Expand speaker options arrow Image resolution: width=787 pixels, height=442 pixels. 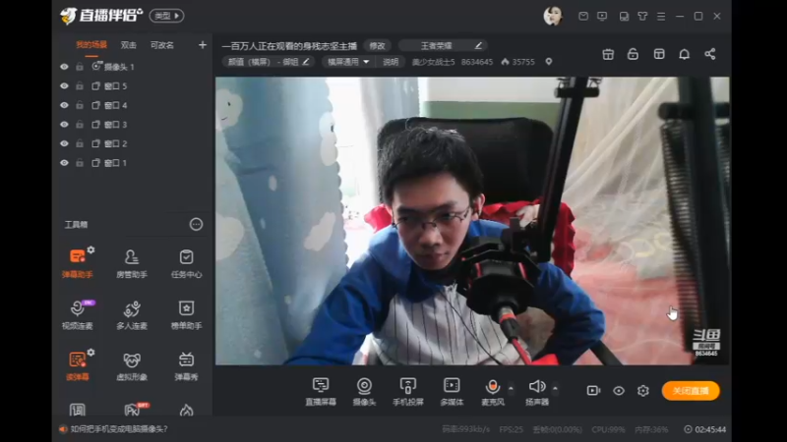[555, 388]
